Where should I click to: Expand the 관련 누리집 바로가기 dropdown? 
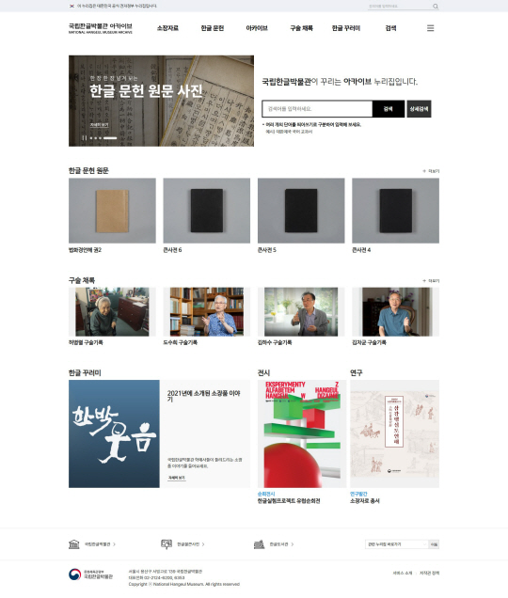397,544
